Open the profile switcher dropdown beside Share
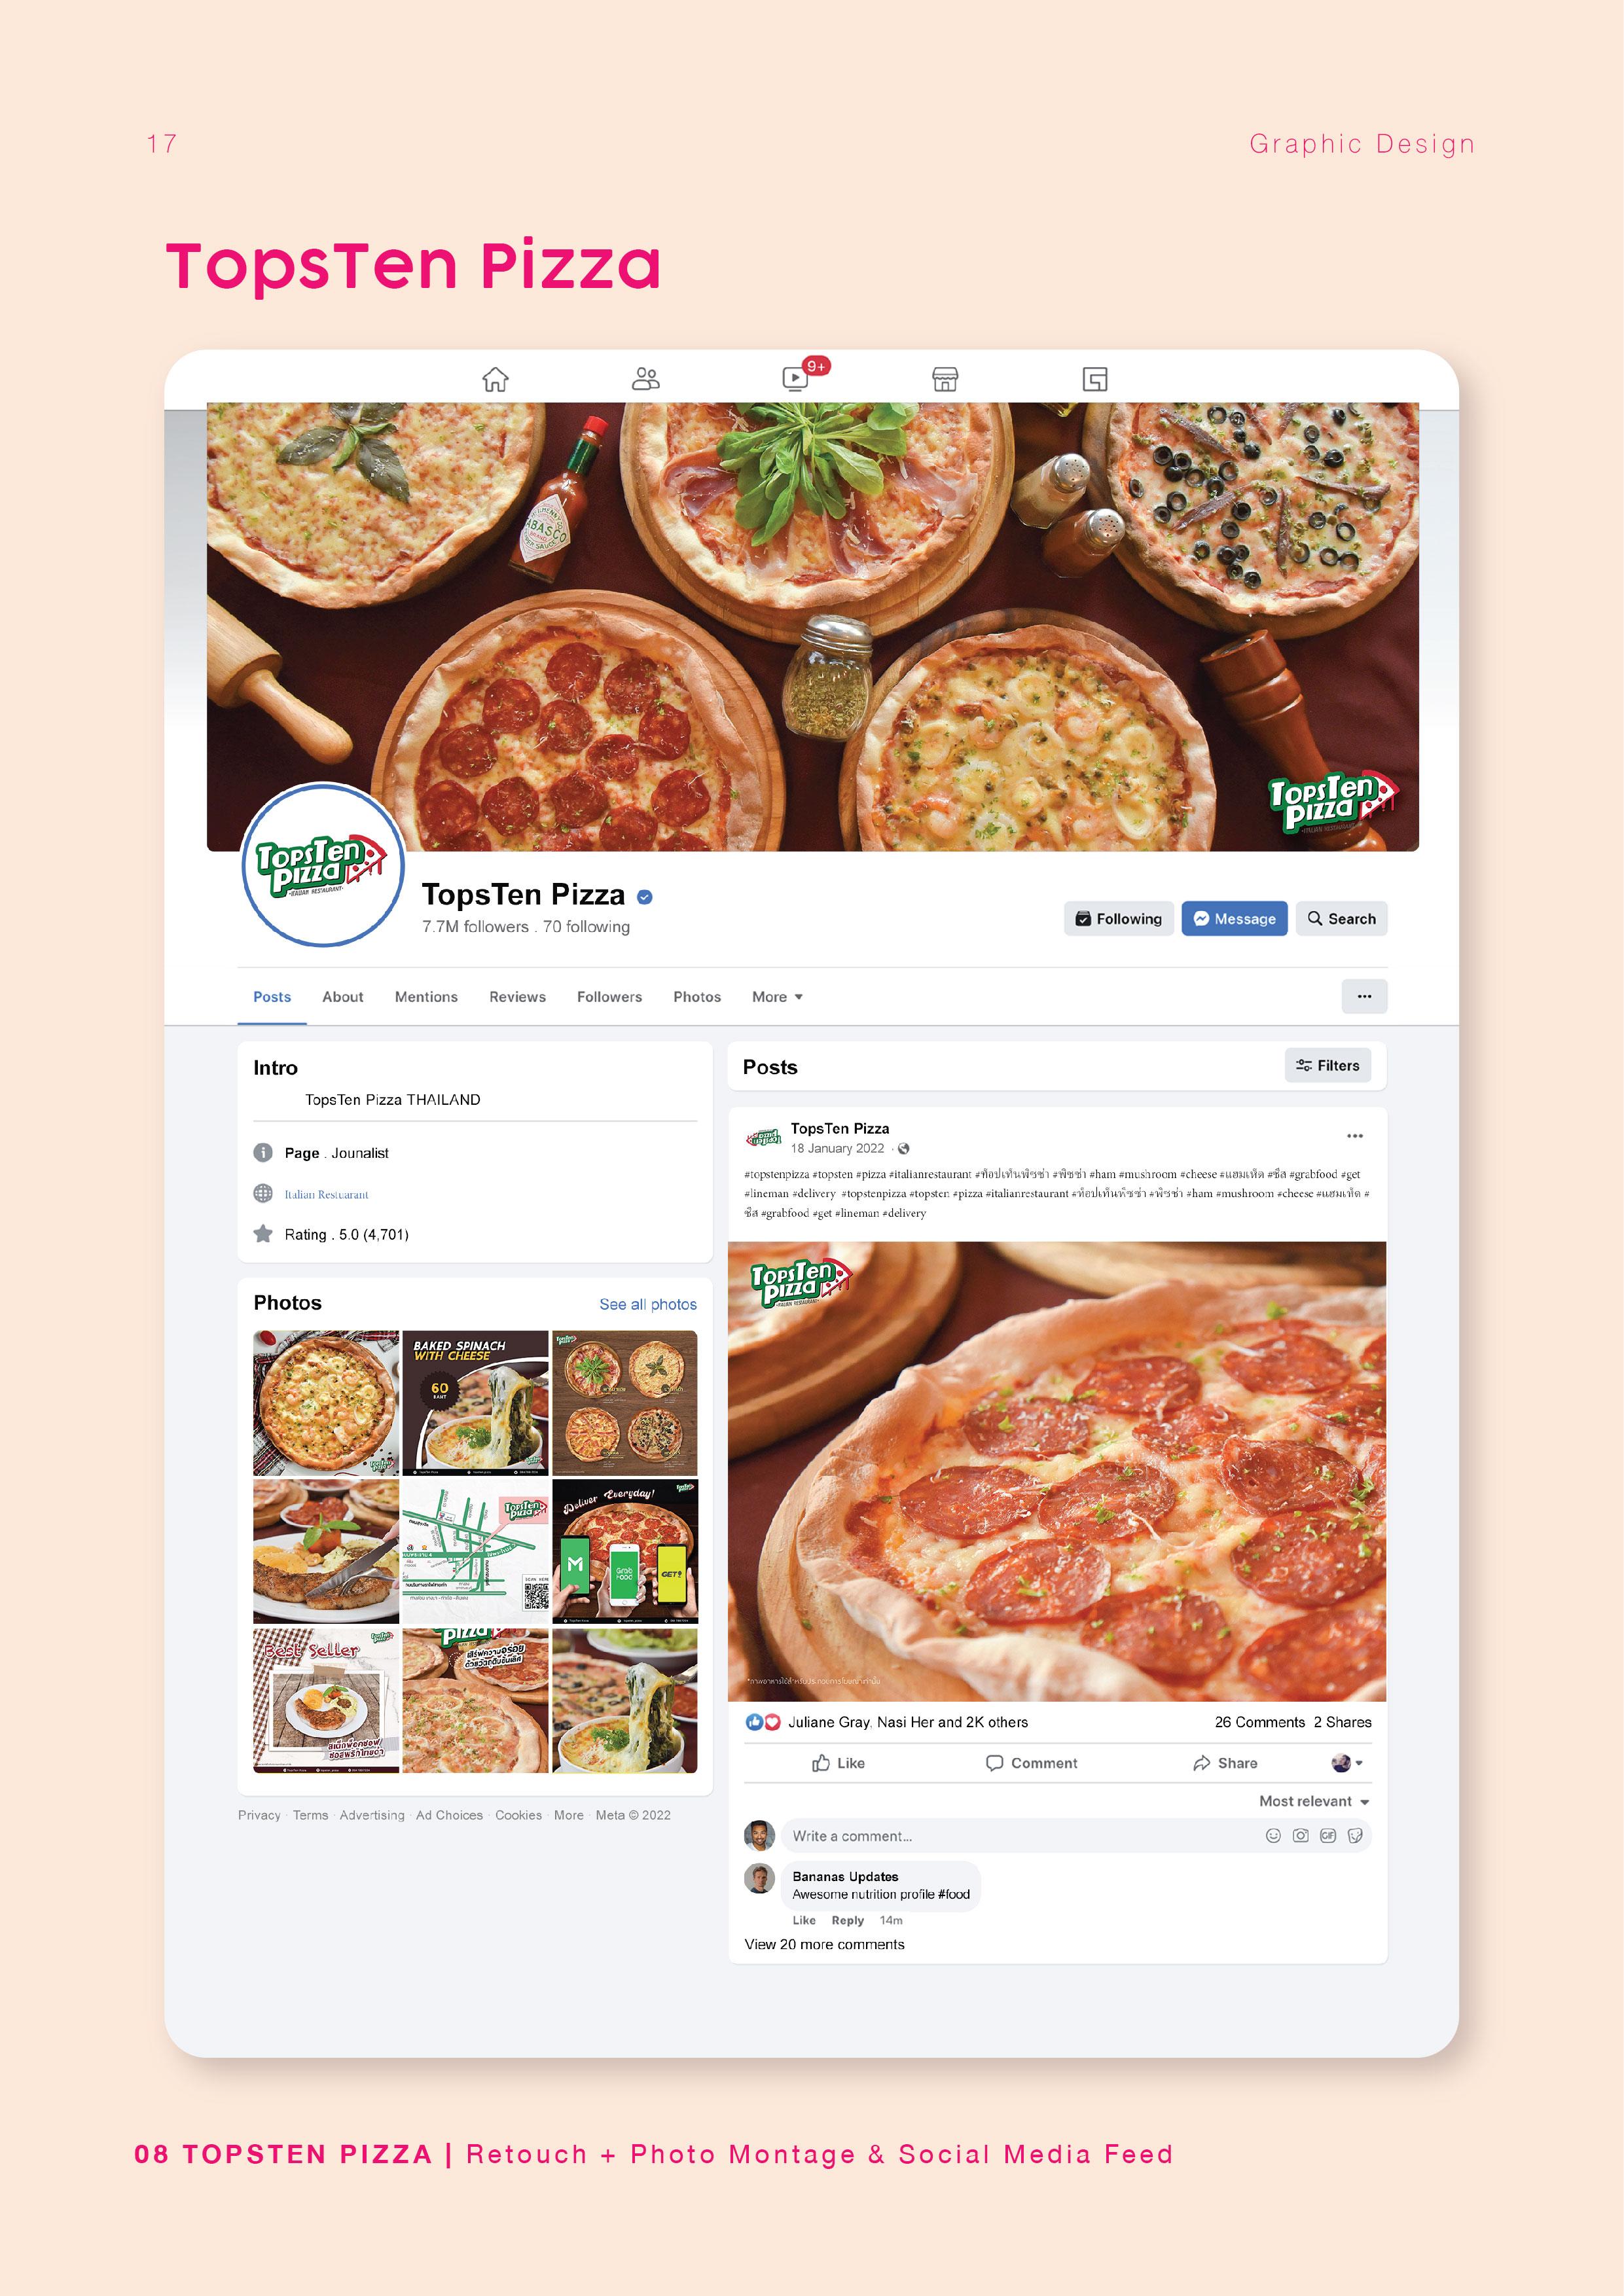Screen dimensions: 1624x2296 pyautogui.click(x=1347, y=1763)
